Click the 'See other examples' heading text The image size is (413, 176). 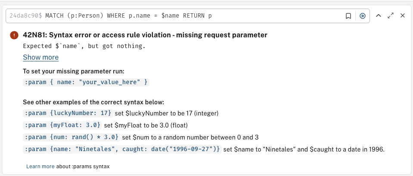[93, 103]
